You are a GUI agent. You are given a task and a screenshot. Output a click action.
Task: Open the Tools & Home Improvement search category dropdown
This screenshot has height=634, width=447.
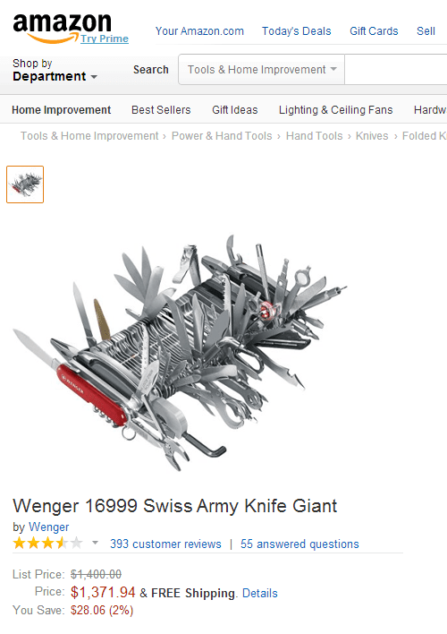coord(262,70)
